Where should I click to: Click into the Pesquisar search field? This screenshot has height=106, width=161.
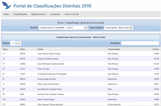(140, 43)
